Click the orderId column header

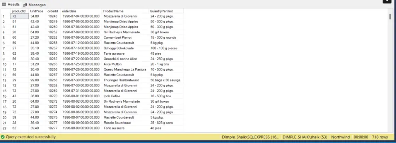53,11
